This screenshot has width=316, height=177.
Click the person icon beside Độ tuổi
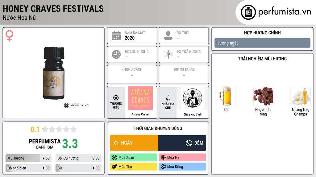click(x=168, y=36)
